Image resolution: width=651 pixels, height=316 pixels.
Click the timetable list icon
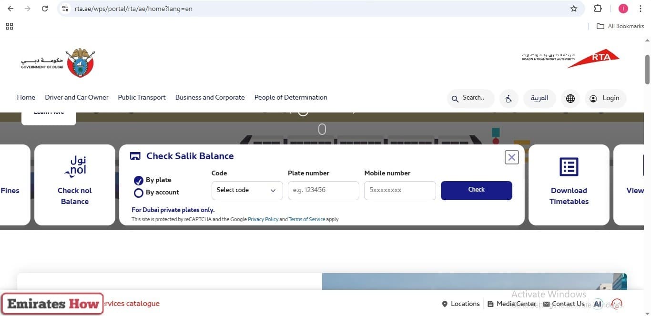coord(569,167)
